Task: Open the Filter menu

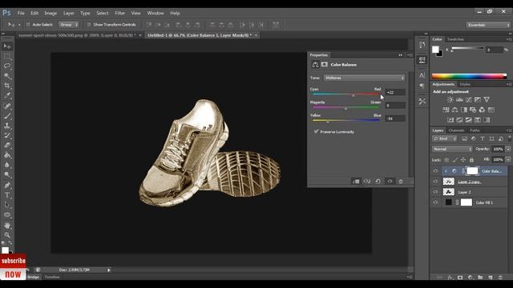Action: point(119,13)
